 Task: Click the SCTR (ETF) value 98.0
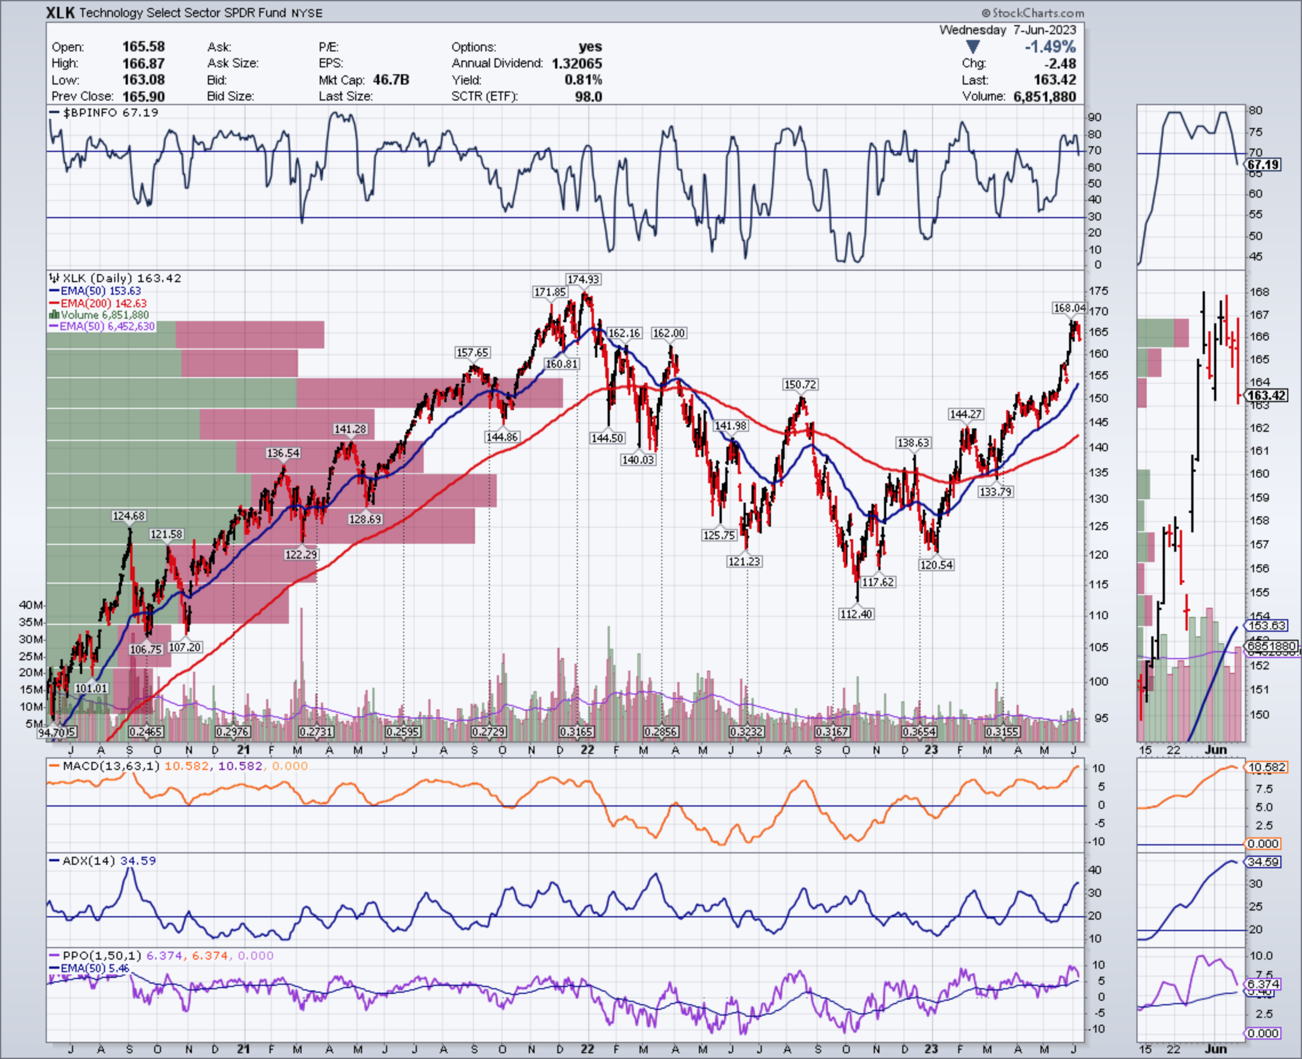click(589, 97)
